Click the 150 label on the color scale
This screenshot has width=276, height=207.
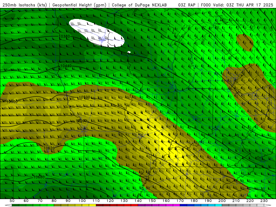click(x=152, y=201)
